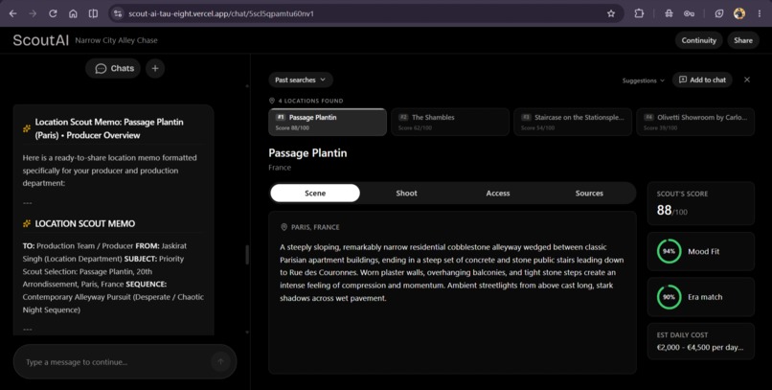Select The Shambles location card
This screenshot has height=390, width=772.
tap(450, 122)
